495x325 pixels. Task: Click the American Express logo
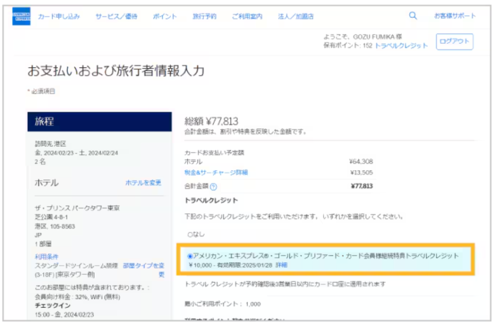(x=21, y=16)
